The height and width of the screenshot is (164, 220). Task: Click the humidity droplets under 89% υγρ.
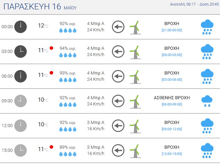coord(68,154)
